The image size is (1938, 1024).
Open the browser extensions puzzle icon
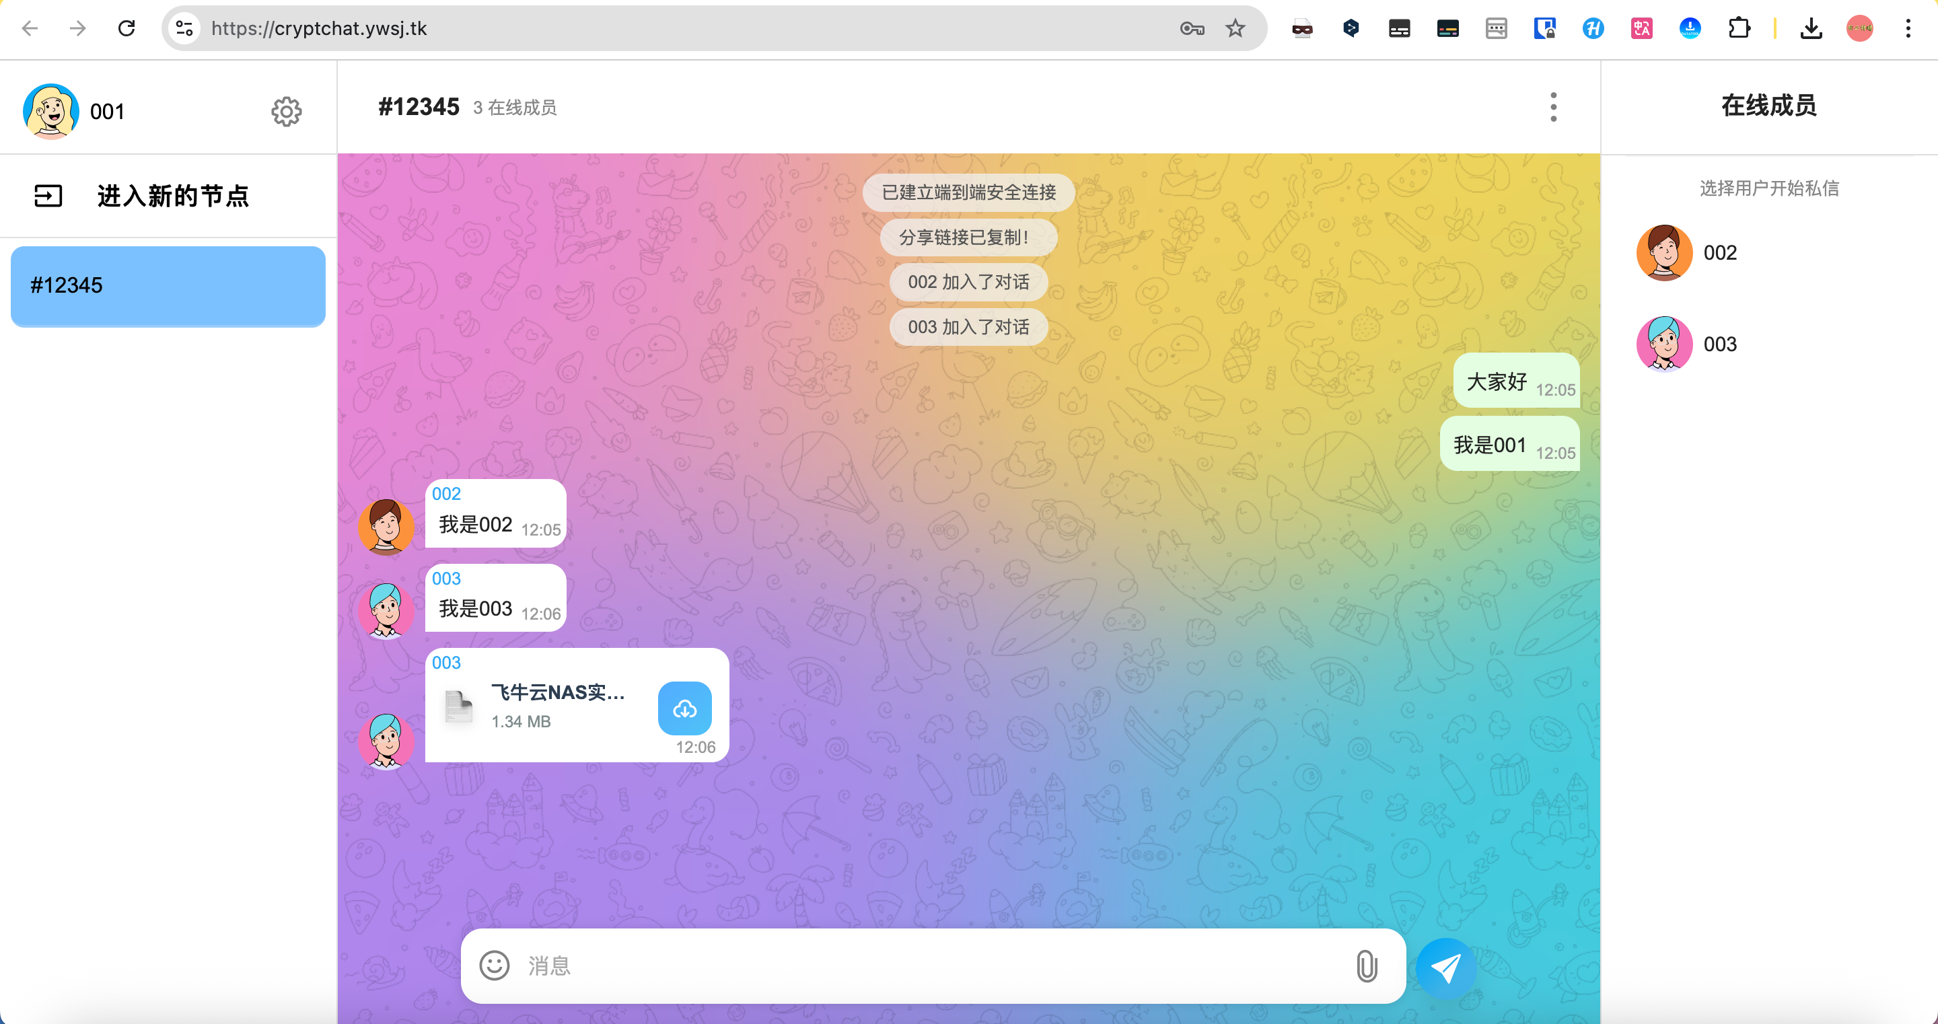pos(1739,28)
